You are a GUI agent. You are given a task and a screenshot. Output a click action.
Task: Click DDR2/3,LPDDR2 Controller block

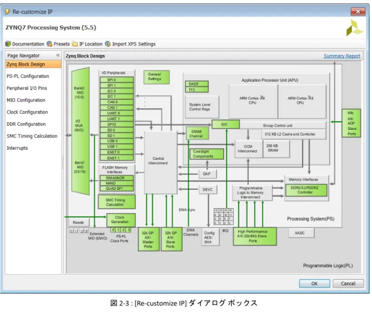click(x=306, y=190)
